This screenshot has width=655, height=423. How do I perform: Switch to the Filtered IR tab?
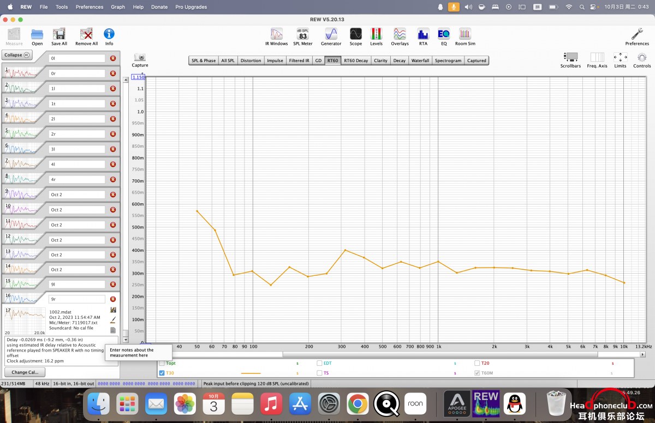(299, 61)
